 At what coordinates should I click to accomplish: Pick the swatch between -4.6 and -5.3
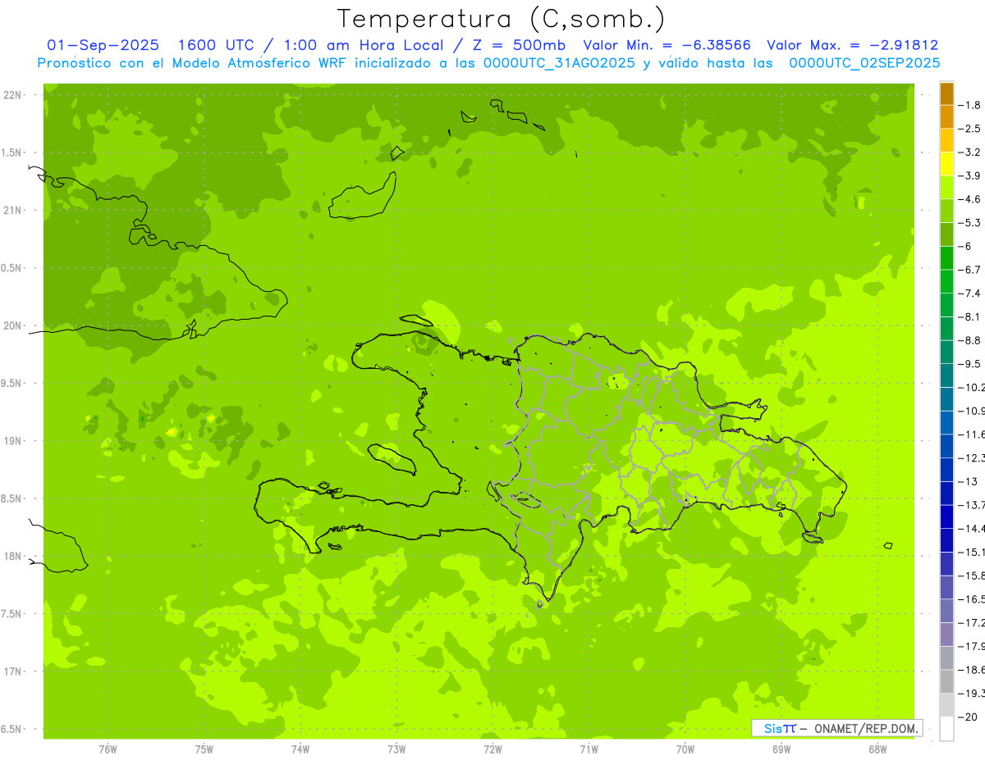pyautogui.click(x=946, y=211)
